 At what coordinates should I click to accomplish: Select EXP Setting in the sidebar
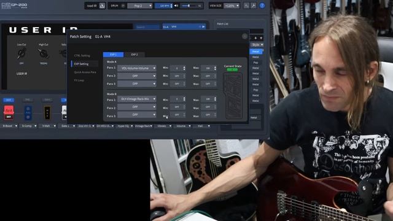click(82, 64)
